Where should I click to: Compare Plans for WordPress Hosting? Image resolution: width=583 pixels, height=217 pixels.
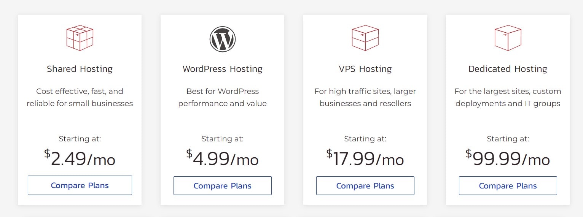(x=223, y=185)
